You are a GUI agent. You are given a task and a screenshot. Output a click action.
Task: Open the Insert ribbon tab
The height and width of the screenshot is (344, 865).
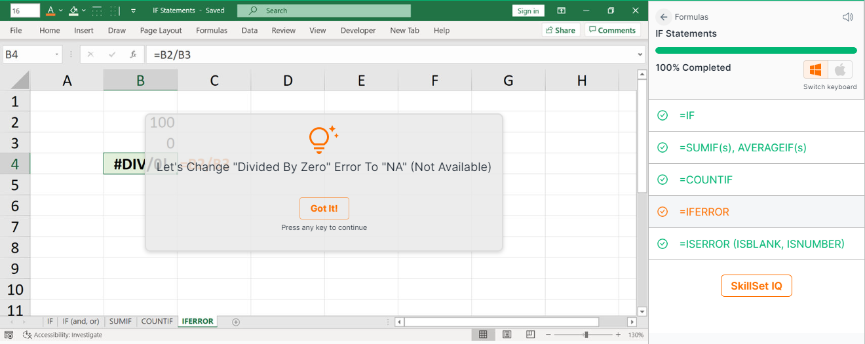tap(84, 30)
